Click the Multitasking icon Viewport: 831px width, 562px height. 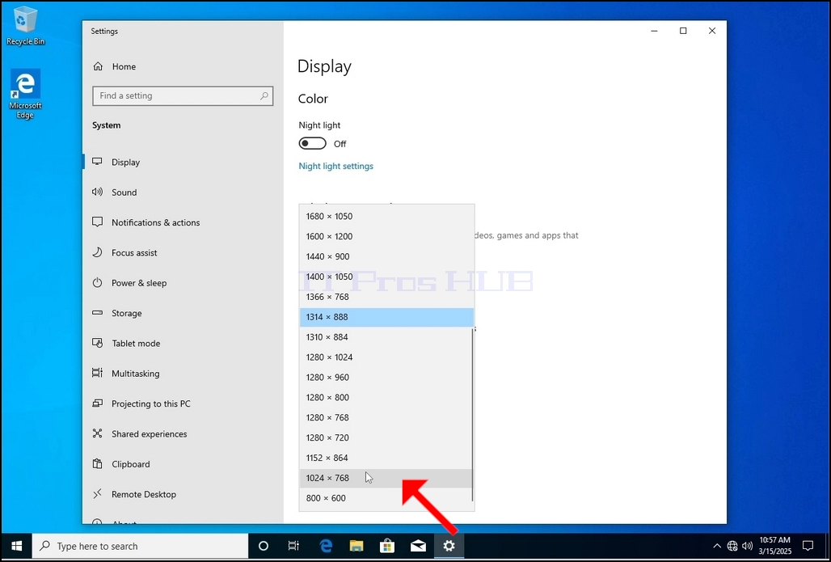(97, 374)
